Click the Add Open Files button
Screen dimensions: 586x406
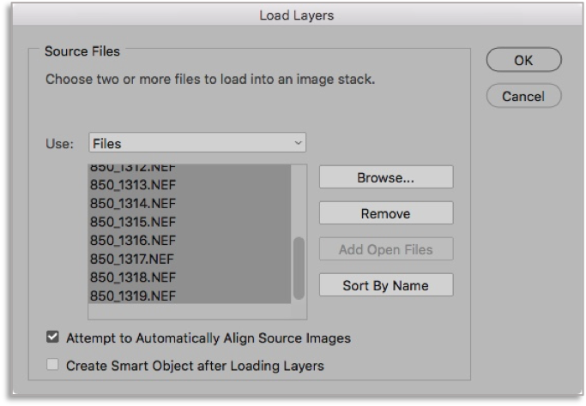coord(385,249)
